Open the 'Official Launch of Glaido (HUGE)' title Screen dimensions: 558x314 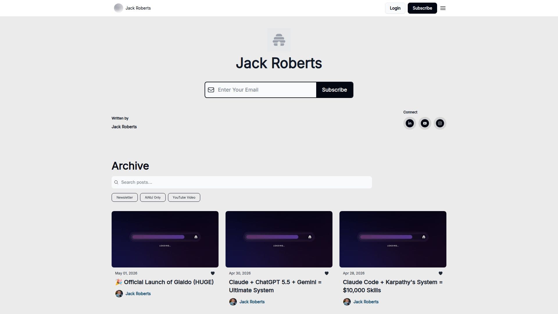tap(164, 282)
